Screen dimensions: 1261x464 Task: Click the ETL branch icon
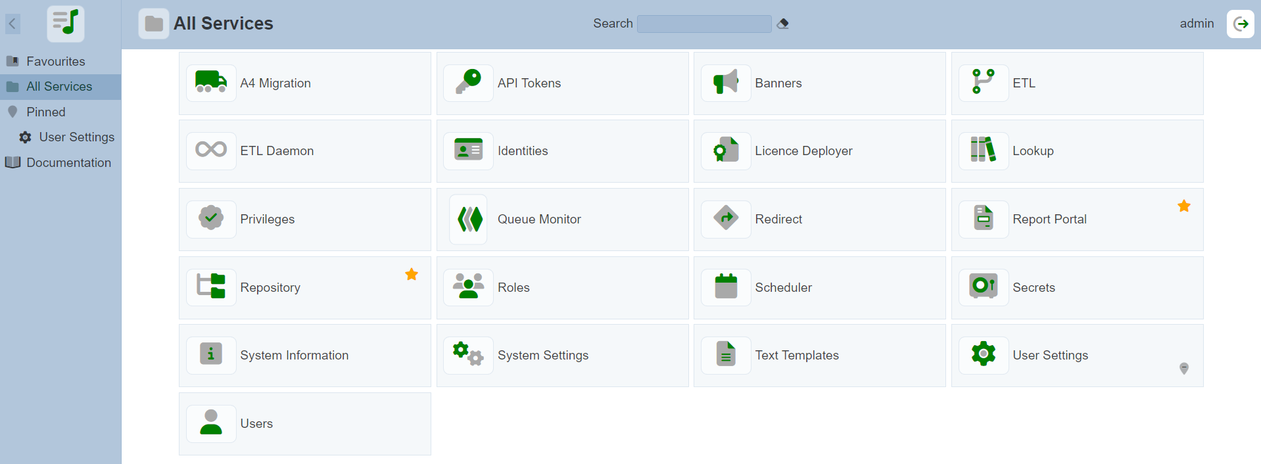click(x=983, y=83)
